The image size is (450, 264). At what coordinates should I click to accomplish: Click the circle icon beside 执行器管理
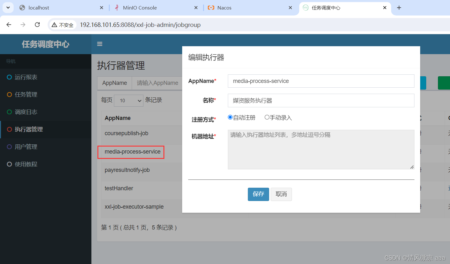(x=9, y=129)
